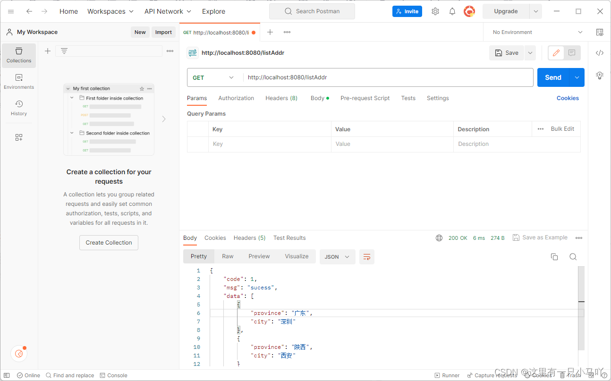Open settings gear icon in header
This screenshot has height=381, width=611.
pyautogui.click(x=435, y=11)
